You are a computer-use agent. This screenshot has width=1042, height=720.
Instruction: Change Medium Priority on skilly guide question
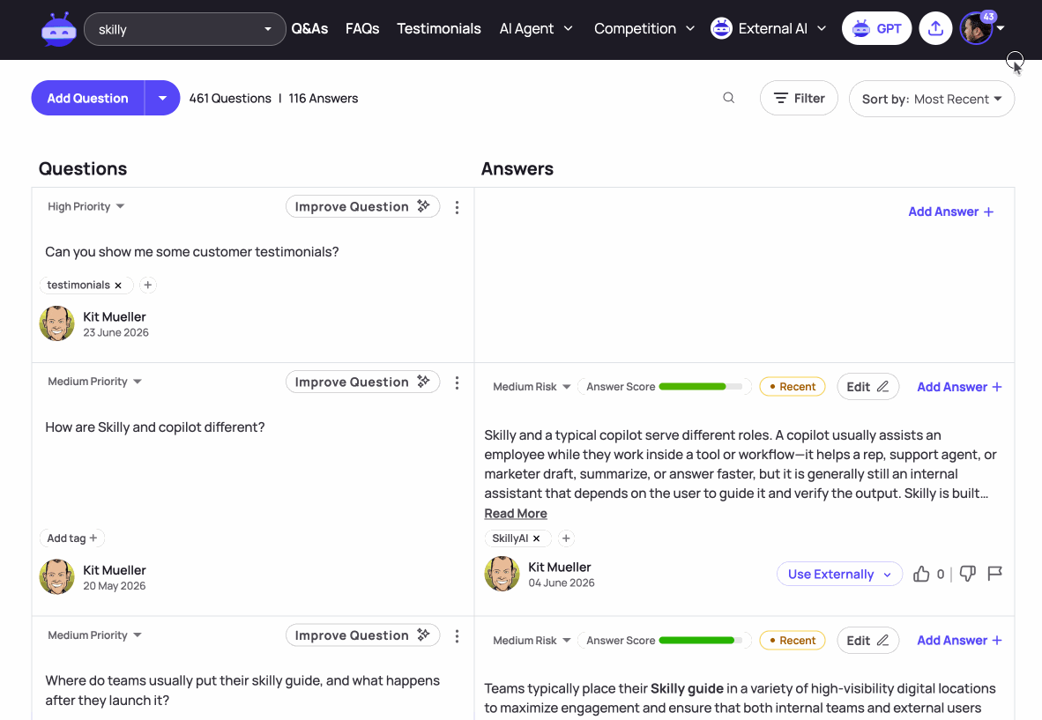pos(94,635)
